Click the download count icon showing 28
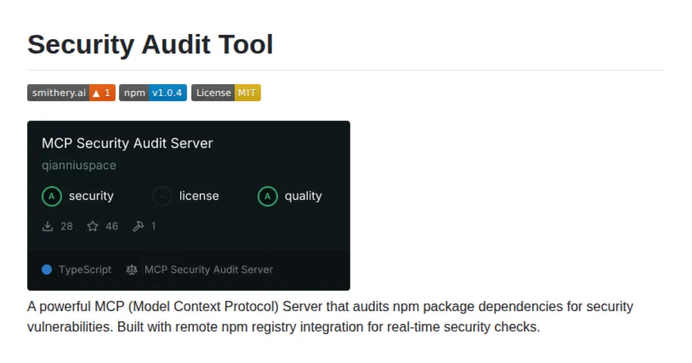 (48, 226)
